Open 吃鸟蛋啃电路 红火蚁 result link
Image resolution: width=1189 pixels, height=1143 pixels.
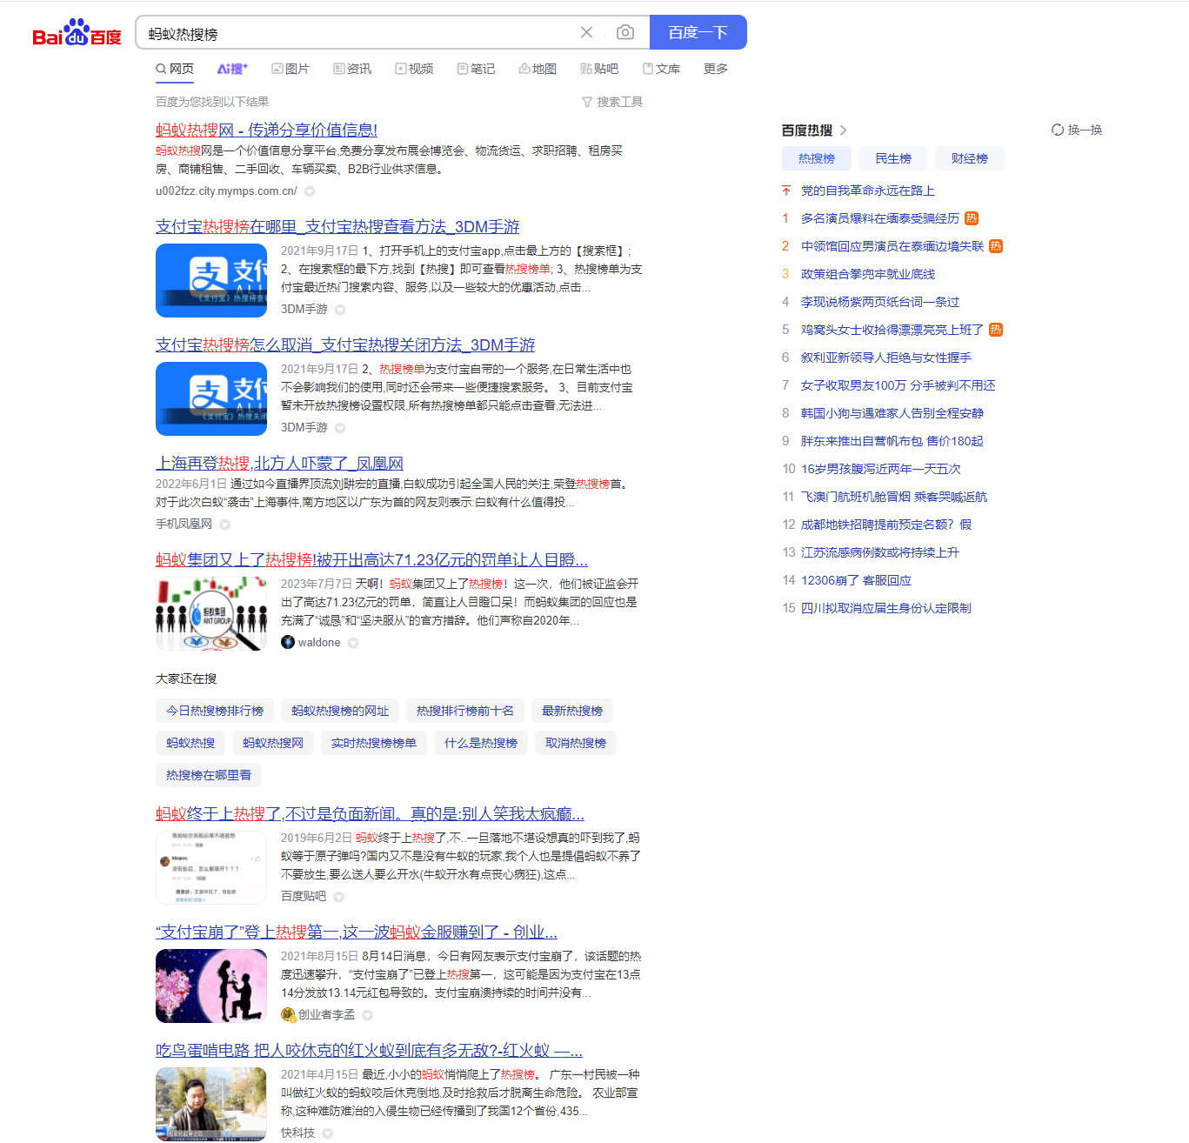(x=369, y=1050)
